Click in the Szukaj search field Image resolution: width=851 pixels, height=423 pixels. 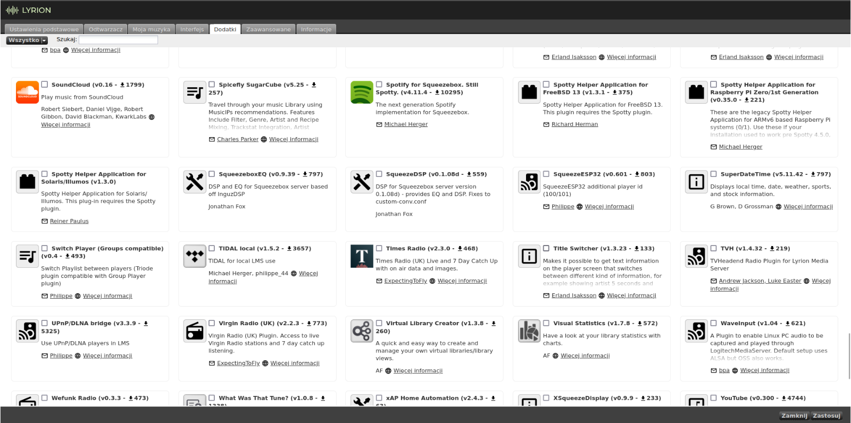[x=118, y=40]
